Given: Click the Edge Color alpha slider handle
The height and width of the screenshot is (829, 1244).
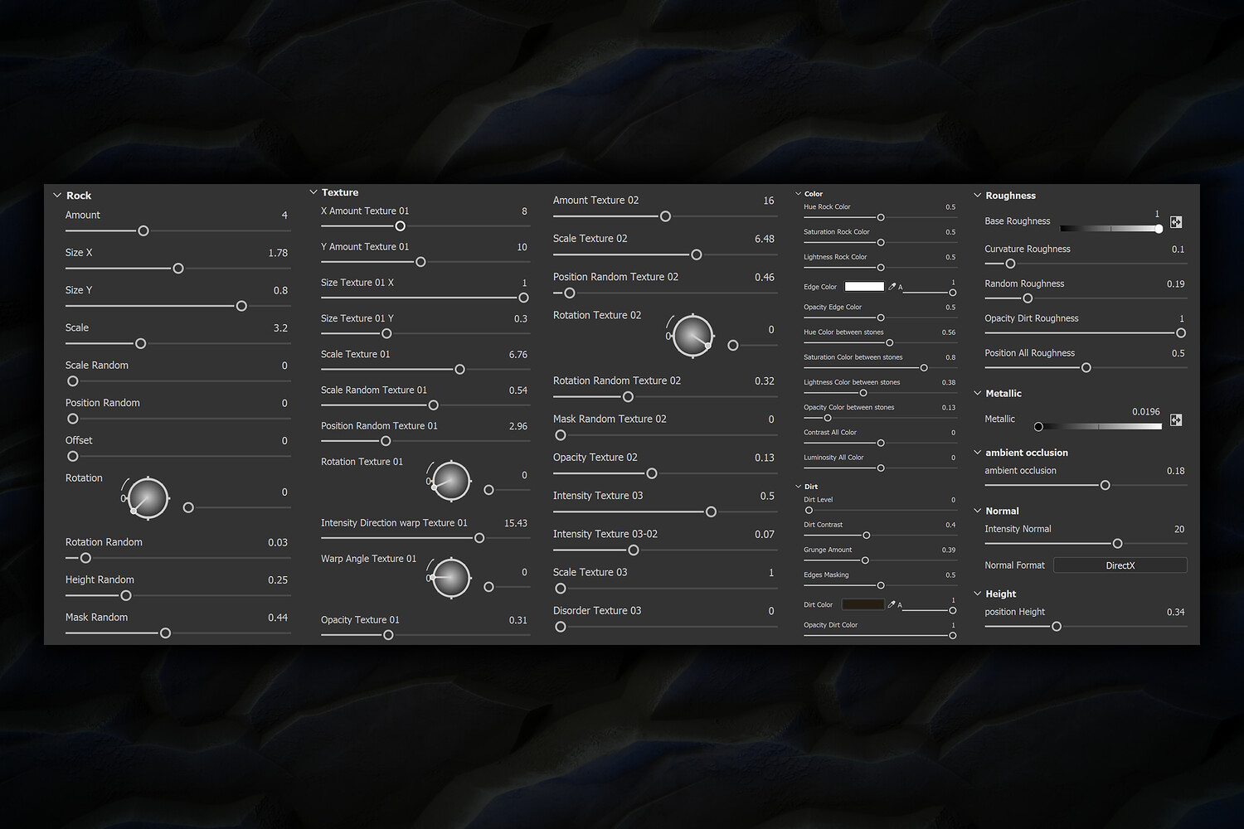Looking at the screenshot, I should (x=953, y=293).
